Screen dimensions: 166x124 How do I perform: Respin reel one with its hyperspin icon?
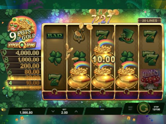tap(55, 91)
